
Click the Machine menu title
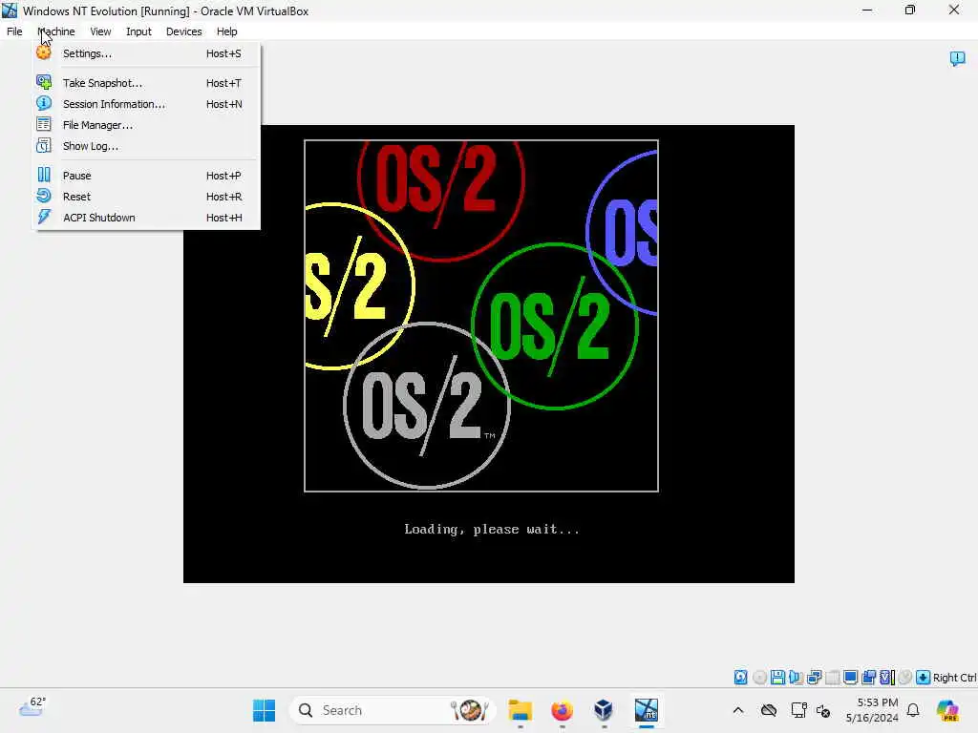pyautogui.click(x=56, y=31)
